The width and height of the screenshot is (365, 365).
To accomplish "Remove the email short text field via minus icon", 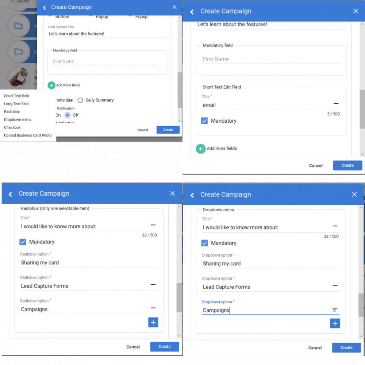I will (336, 103).
